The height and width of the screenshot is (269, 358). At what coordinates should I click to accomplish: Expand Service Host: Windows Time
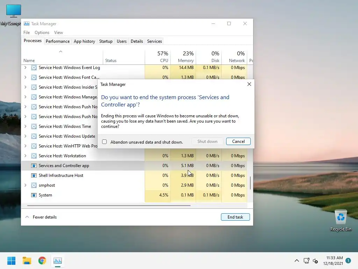25,126
